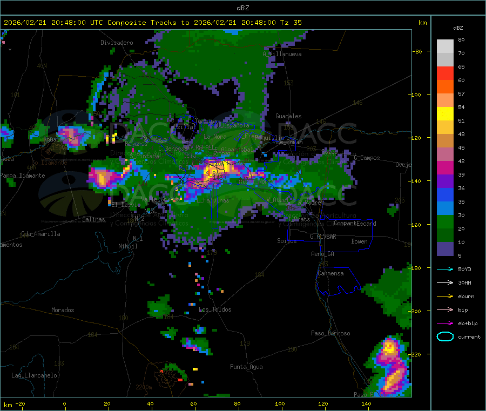
Task: Select the yellow eburn arrow symbol
Action: [x=445, y=297]
